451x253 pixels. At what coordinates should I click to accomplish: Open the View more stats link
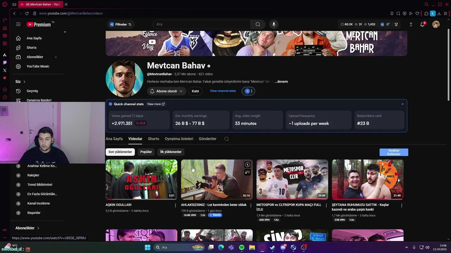(156, 104)
